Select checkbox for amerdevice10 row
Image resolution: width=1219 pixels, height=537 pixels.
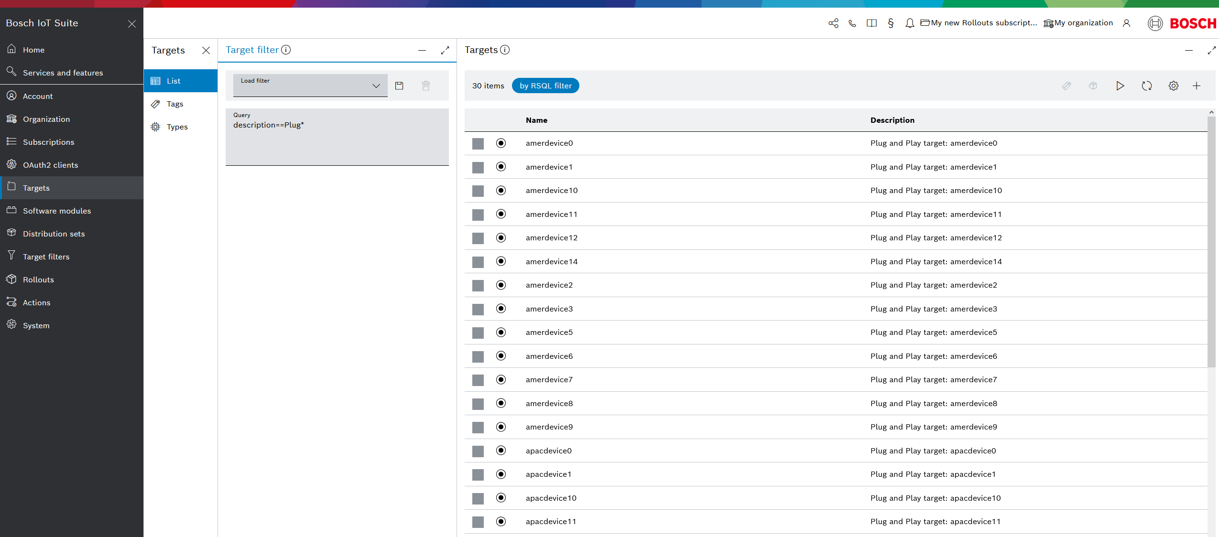pos(478,191)
